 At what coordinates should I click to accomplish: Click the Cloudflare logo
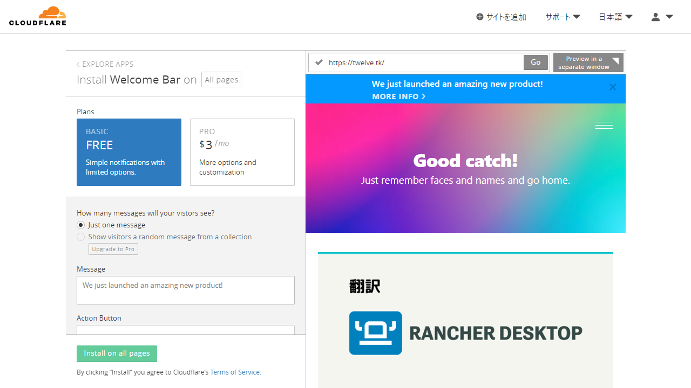[x=38, y=17]
